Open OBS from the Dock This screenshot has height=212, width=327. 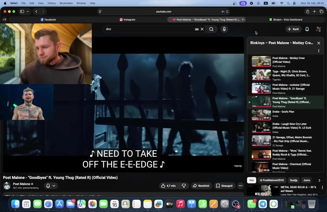[236, 204]
